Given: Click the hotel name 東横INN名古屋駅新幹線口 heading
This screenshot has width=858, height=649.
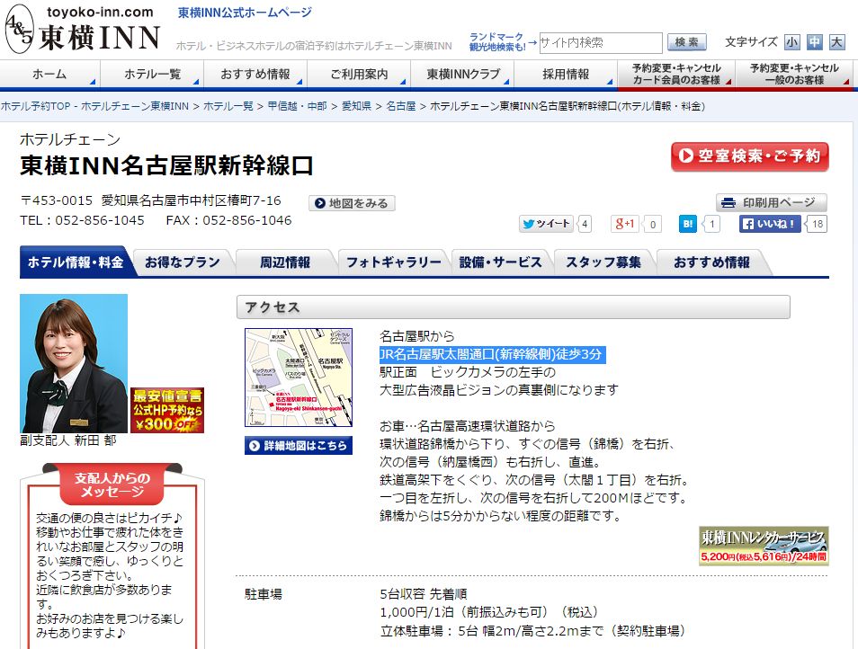Looking at the screenshot, I should [167, 165].
